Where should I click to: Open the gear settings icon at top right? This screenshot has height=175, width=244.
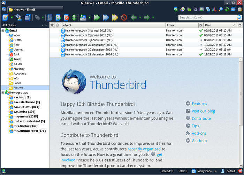[195, 9]
